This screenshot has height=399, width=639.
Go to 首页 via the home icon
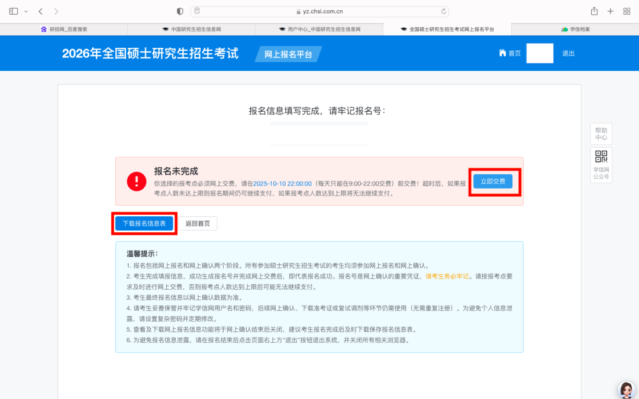[x=509, y=53]
